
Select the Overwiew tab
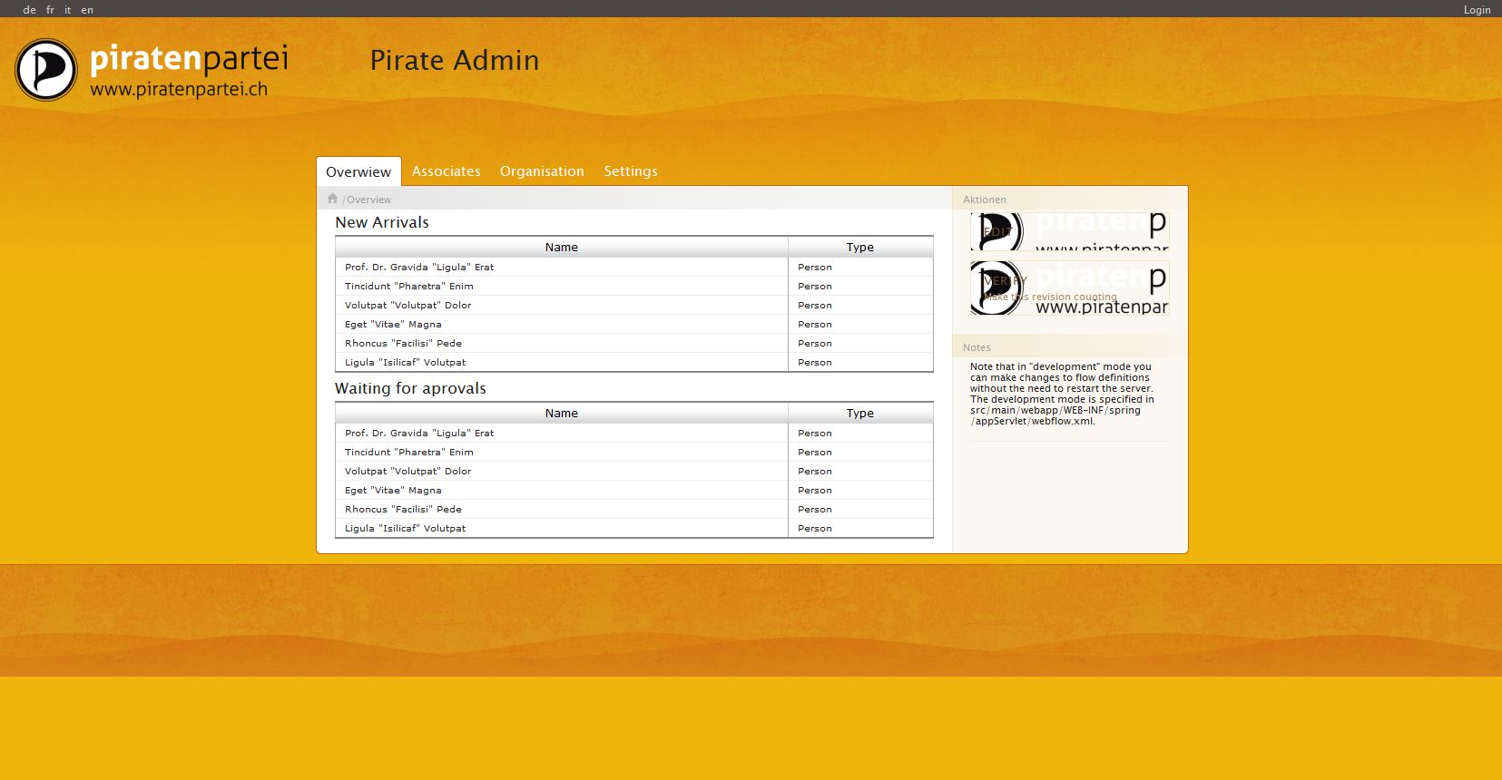pyautogui.click(x=358, y=172)
